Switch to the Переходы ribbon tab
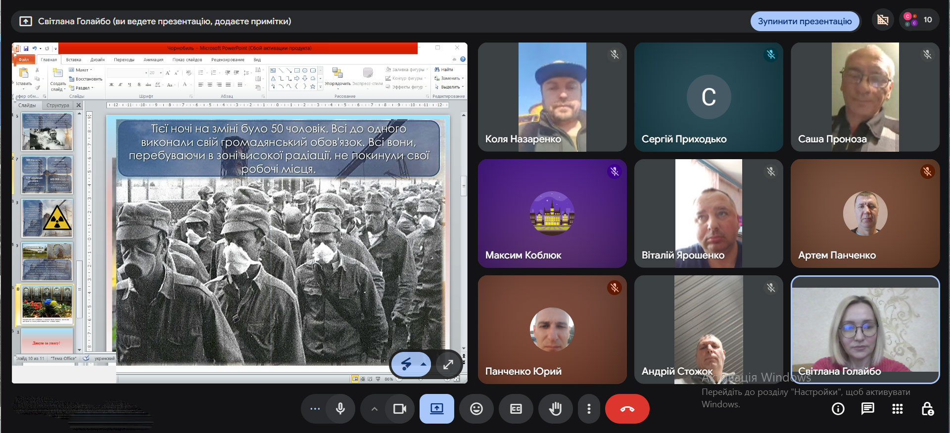 click(124, 60)
